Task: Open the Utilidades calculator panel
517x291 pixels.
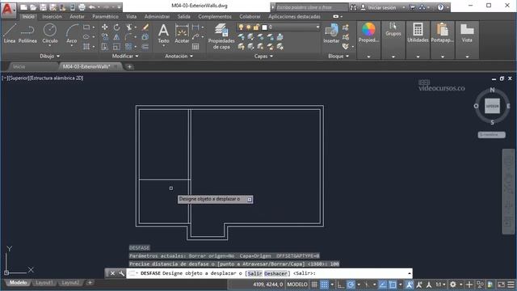Action: 418,33
